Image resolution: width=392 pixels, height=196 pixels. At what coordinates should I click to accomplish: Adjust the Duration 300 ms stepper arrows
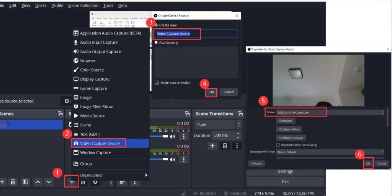[x=238, y=136]
